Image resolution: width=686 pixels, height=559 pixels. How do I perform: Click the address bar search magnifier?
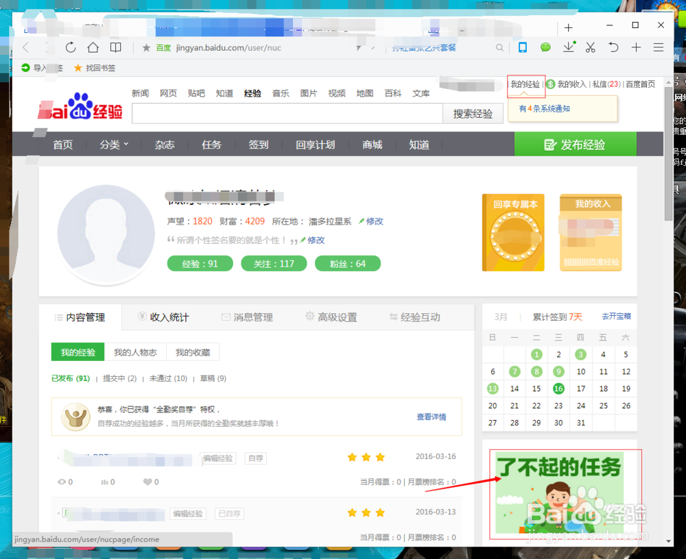click(499, 48)
